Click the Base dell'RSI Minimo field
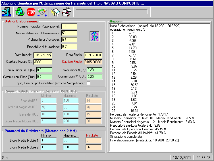The width and height of the screenshot is (214, 161). click(49, 101)
